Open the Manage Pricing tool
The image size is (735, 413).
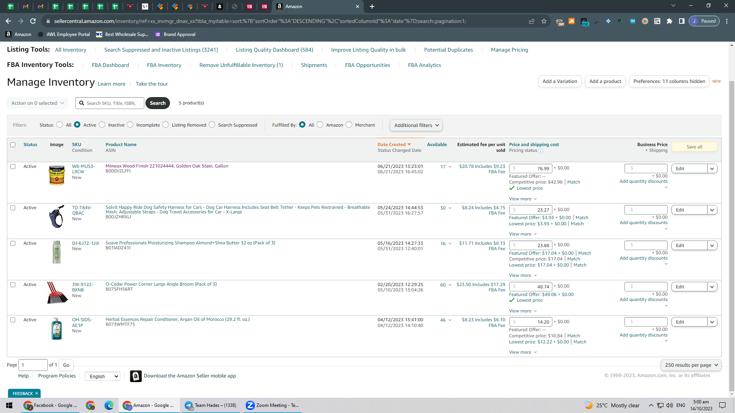click(x=510, y=50)
